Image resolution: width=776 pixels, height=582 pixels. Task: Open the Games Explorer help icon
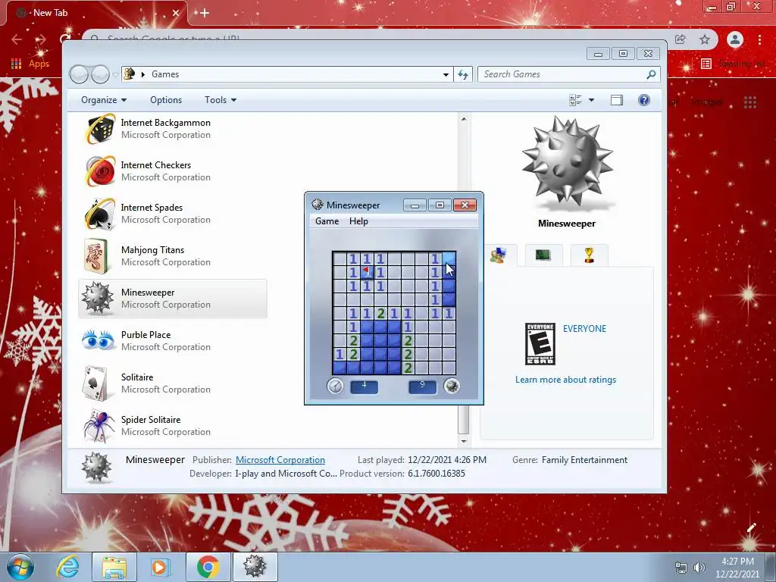point(643,100)
